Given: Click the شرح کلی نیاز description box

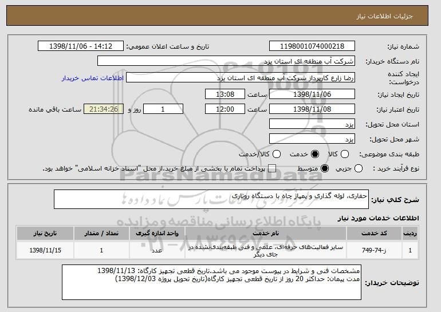Looking at the screenshot, I should [x=211, y=199].
